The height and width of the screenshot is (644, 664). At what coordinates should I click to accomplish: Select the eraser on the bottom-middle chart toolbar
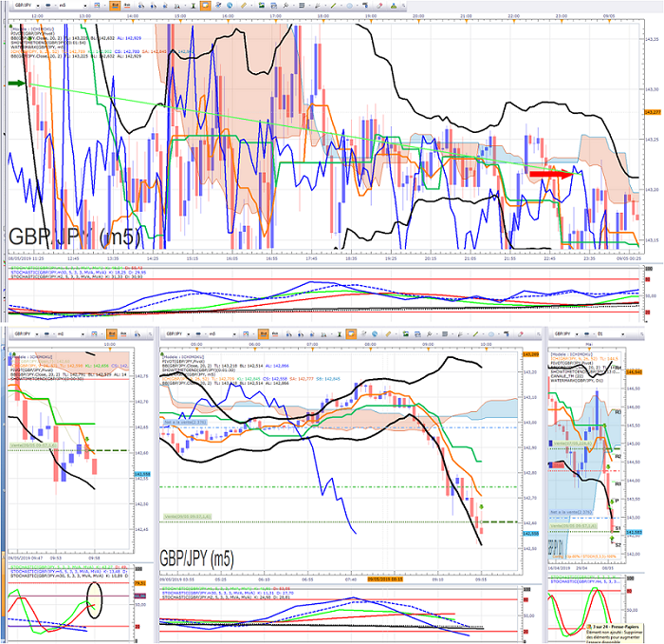click(521, 334)
